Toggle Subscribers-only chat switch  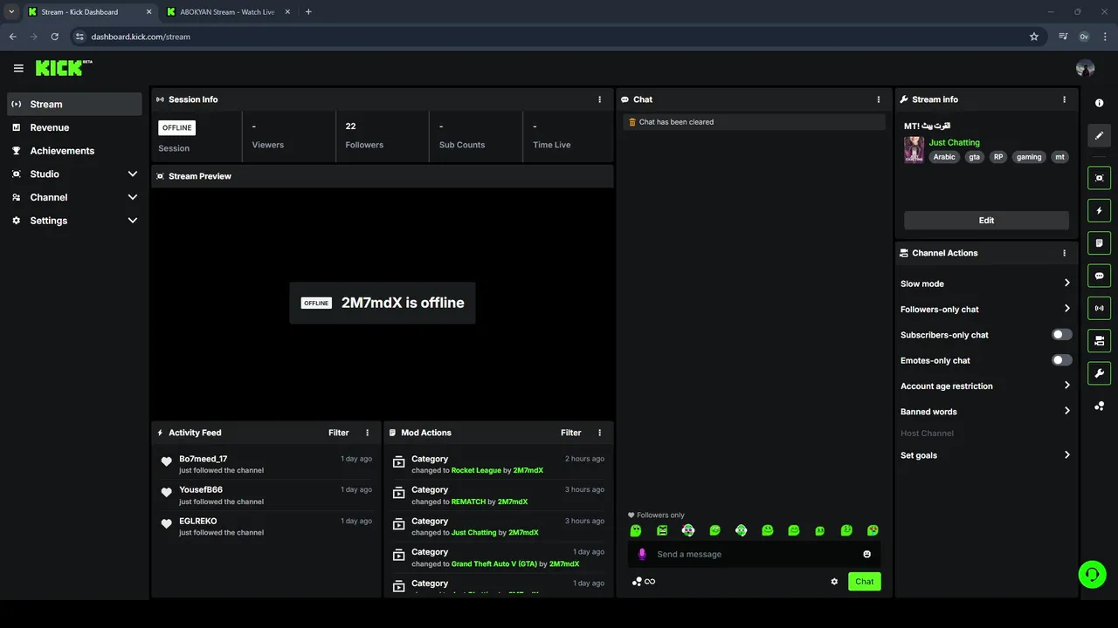point(1061,334)
